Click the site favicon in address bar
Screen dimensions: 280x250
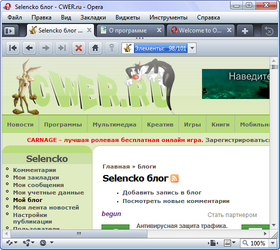click(x=128, y=48)
